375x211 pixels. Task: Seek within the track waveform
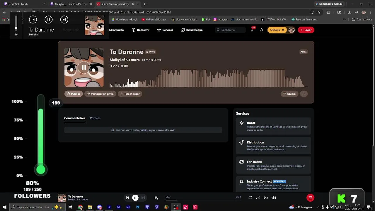209,78
